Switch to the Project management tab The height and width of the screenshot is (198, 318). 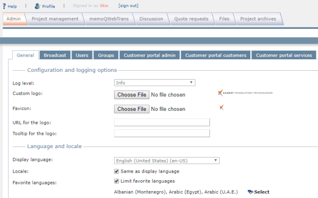[x=55, y=19]
